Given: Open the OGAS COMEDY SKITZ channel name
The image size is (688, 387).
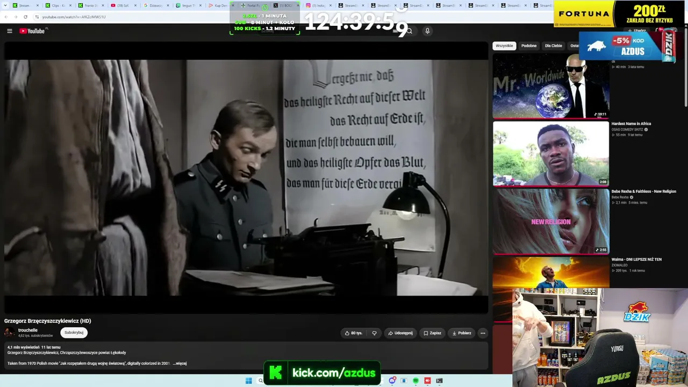Looking at the screenshot, I should (627, 130).
